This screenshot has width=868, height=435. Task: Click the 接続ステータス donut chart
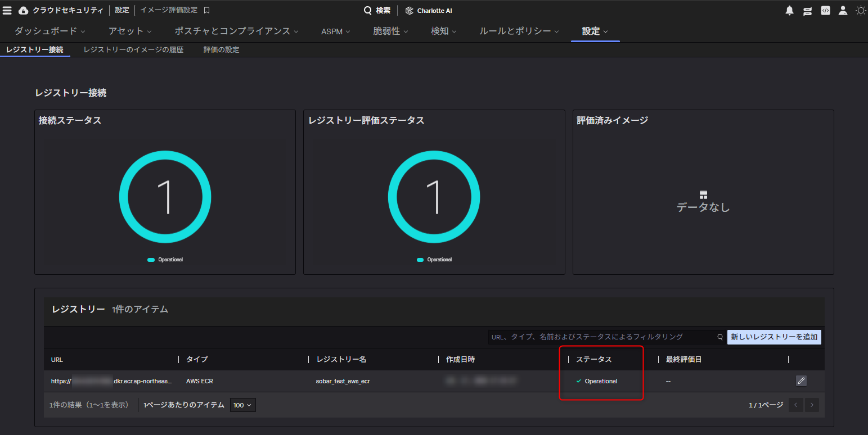pos(165,197)
